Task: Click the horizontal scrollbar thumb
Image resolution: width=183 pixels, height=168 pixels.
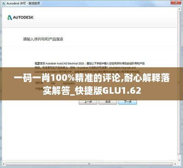Action: (x=89, y=164)
